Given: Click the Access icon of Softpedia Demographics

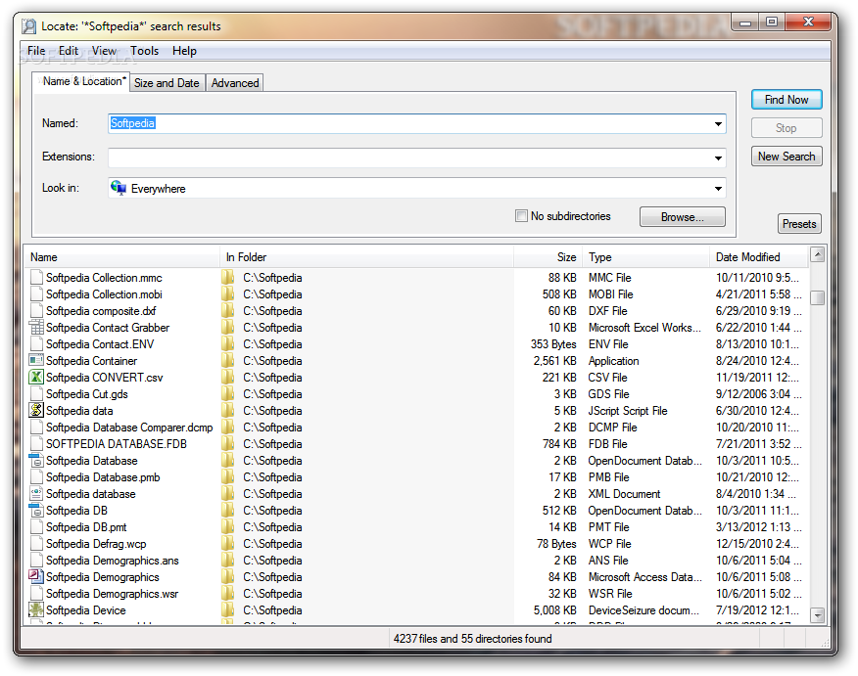Looking at the screenshot, I should (36, 576).
